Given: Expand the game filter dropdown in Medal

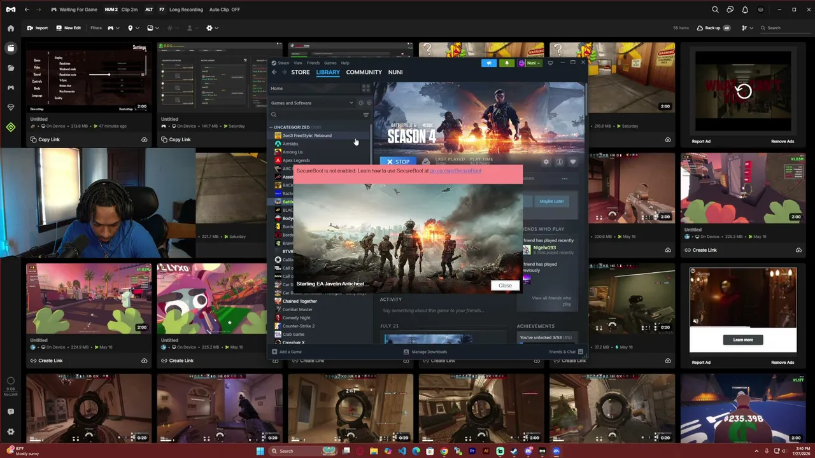Looking at the screenshot, I should [113, 28].
